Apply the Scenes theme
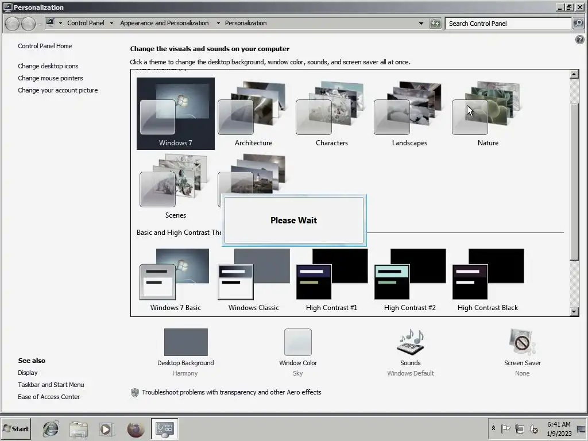588x441 pixels. [x=176, y=187]
